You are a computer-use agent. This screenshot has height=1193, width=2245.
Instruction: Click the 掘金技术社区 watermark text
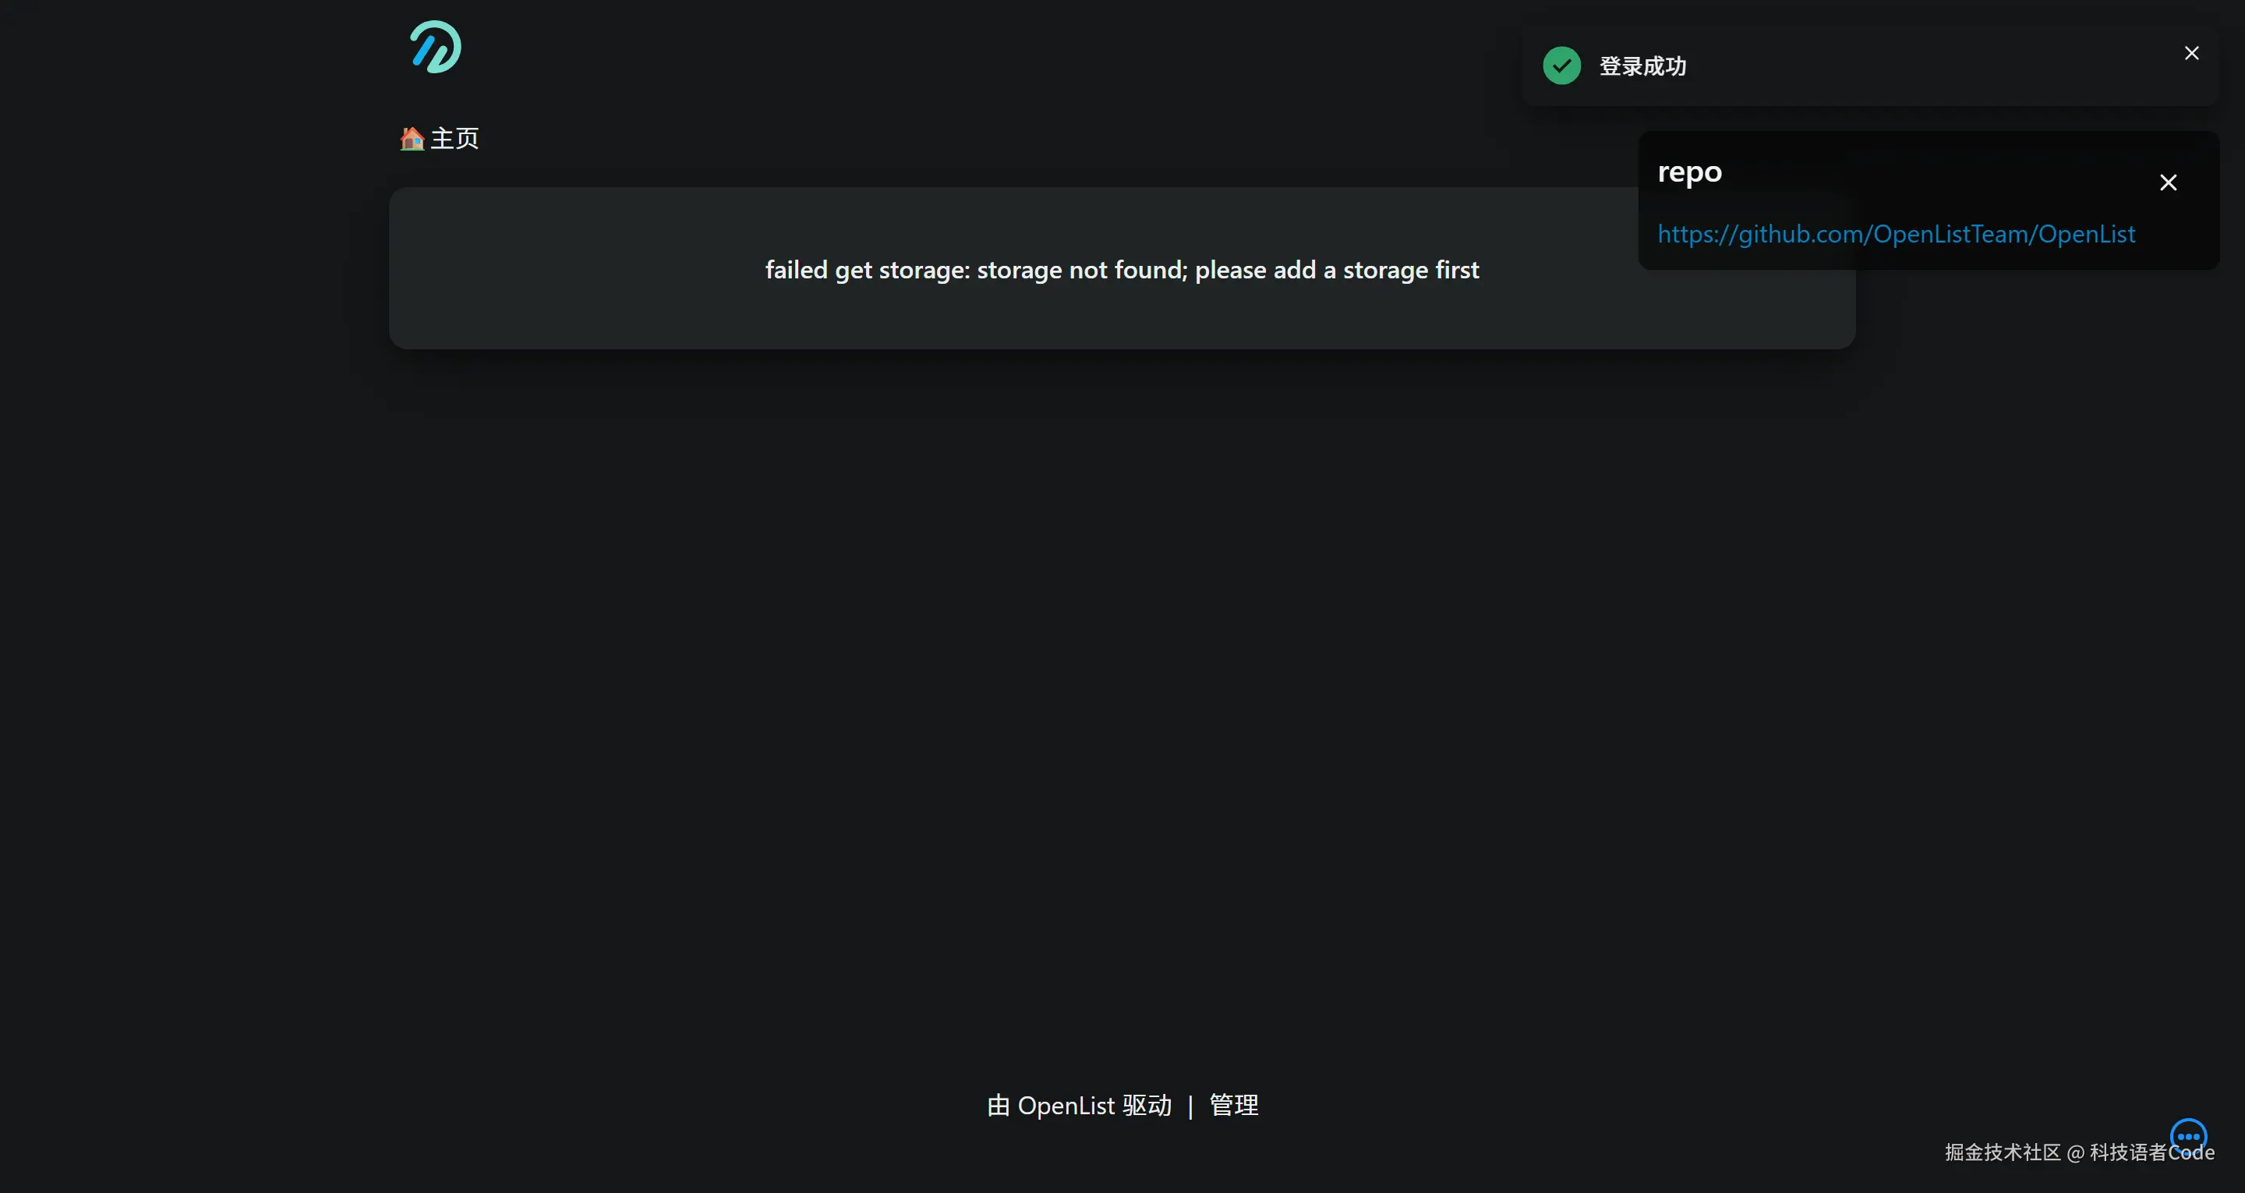[2002, 1152]
